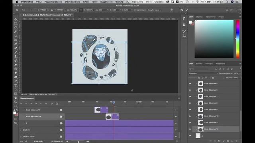Open the fill percentage dropdown
This screenshot has height=143, width=255.
(240, 78)
